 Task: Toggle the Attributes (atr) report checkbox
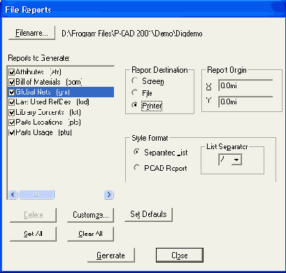12,72
